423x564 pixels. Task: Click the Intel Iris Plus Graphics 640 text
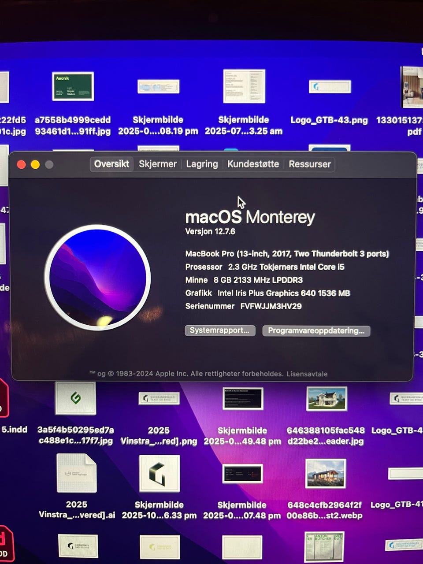click(284, 293)
